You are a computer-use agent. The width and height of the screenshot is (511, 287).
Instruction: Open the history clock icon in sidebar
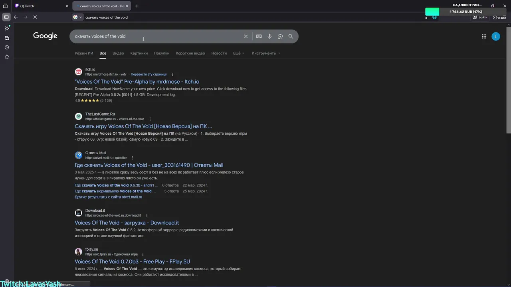(7, 47)
